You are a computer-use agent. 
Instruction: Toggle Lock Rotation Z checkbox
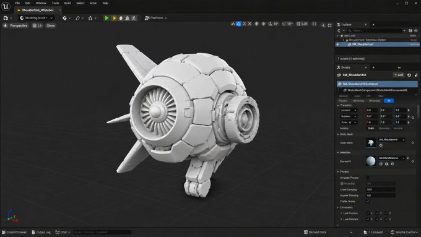click(386, 219)
